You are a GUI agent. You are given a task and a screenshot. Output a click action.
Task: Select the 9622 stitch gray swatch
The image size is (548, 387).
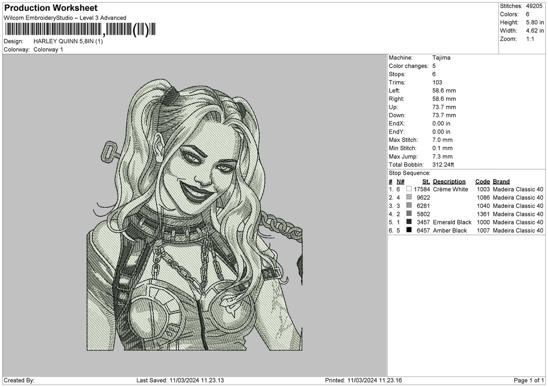(409, 197)
